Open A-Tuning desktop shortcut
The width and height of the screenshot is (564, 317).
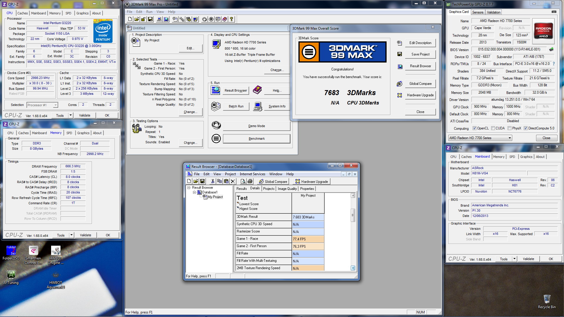coord(11,277)
